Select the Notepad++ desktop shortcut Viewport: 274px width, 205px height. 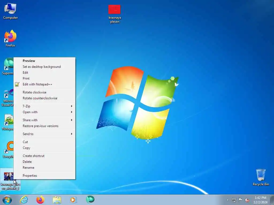pyautogui.click(x=8, y=122)
